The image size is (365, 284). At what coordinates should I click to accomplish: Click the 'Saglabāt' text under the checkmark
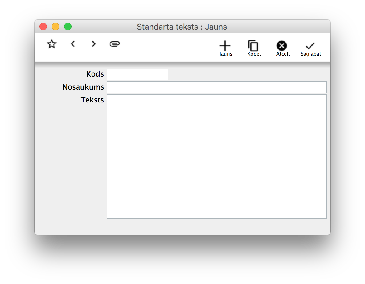pos(311,54)
